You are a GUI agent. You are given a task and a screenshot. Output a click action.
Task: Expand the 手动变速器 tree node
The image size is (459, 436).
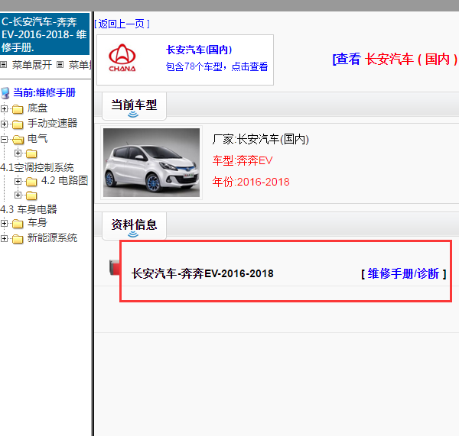[4, 124]
